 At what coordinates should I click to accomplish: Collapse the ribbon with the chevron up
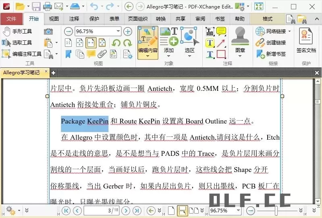click(316, 19)
